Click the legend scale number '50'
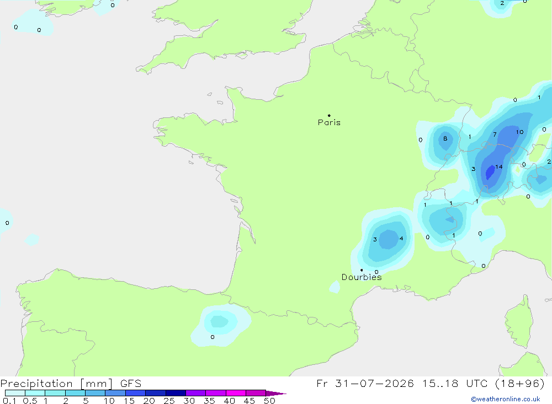552x404 pixels. click(x=269, y=401)
